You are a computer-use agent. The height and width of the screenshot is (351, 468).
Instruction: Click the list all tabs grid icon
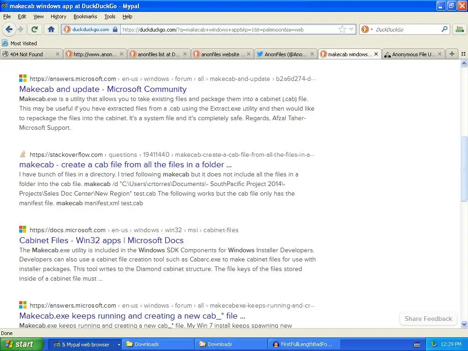[463, 54]
